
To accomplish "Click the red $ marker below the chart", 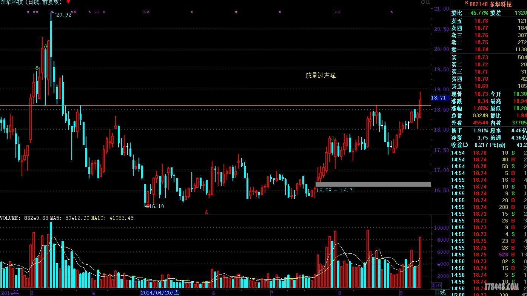I will click(206, 212).
